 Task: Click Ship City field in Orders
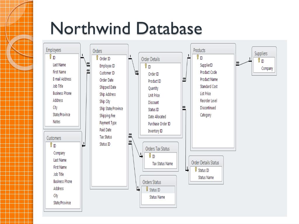[x=105, y=101]
